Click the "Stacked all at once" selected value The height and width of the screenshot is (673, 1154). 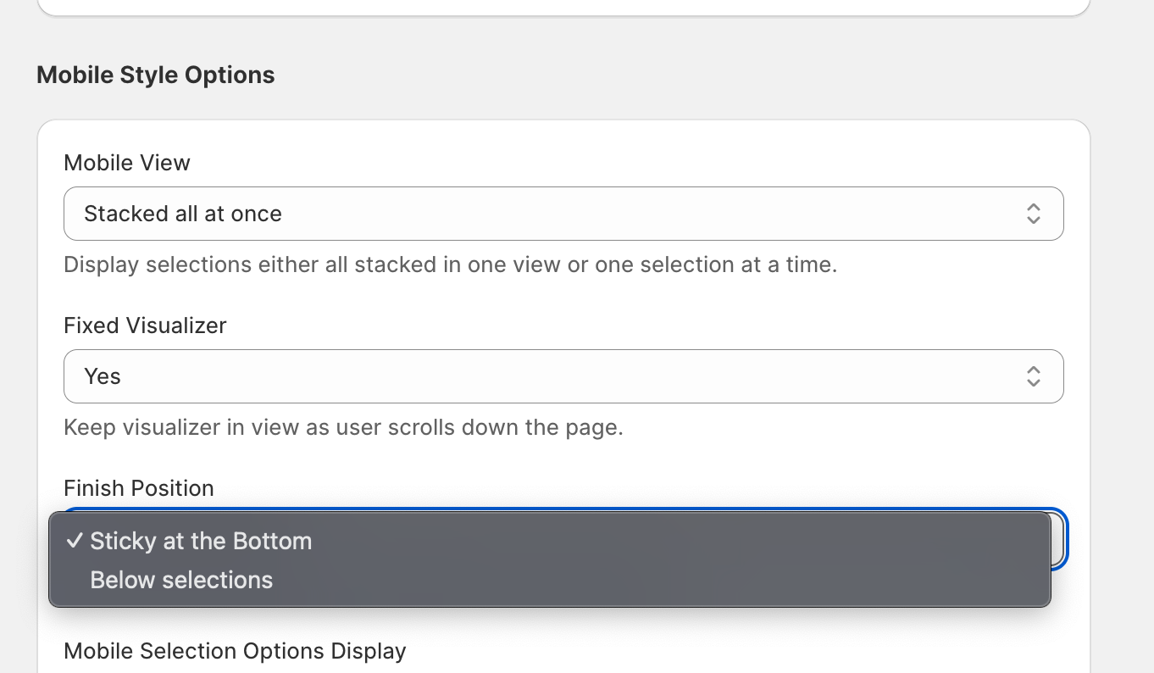(x=183, y=214)
